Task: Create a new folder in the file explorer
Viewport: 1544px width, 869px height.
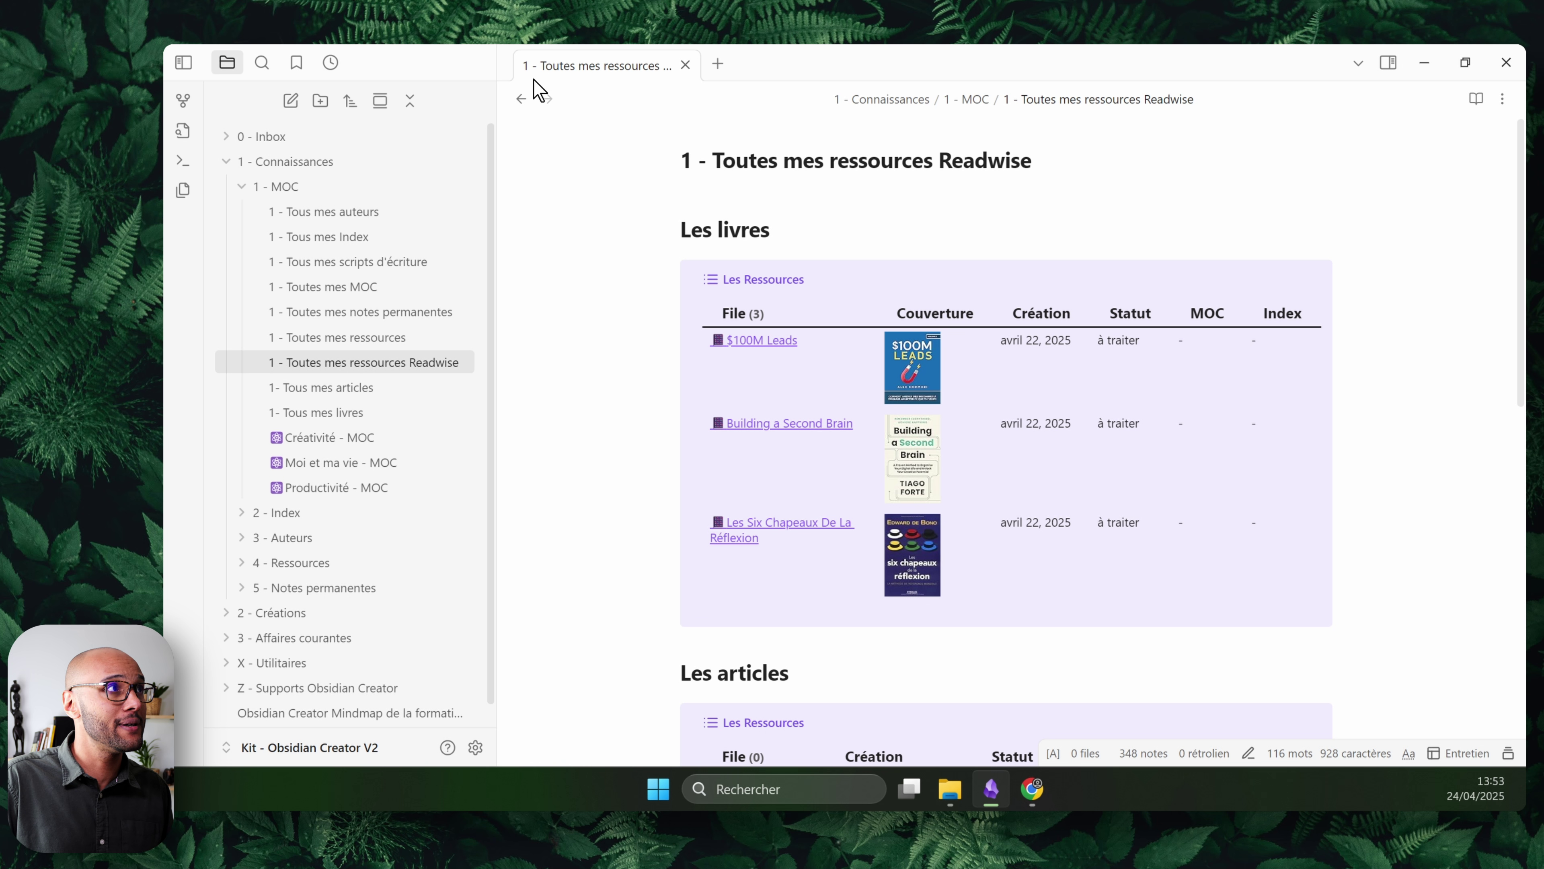Action: pyautogui.click(x=321, y=101)
